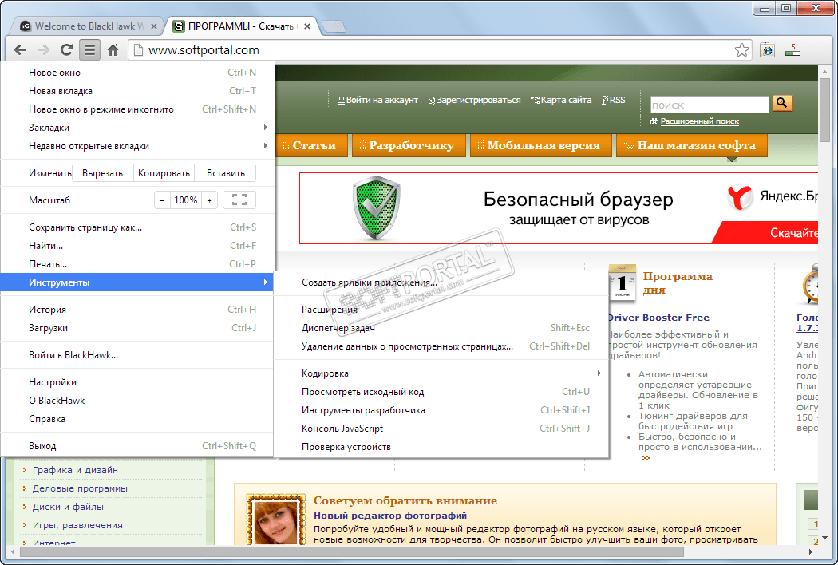Select Выход menu item
Image resolution: width=838 pixels, height=565 pixels.
pos(136,446)
